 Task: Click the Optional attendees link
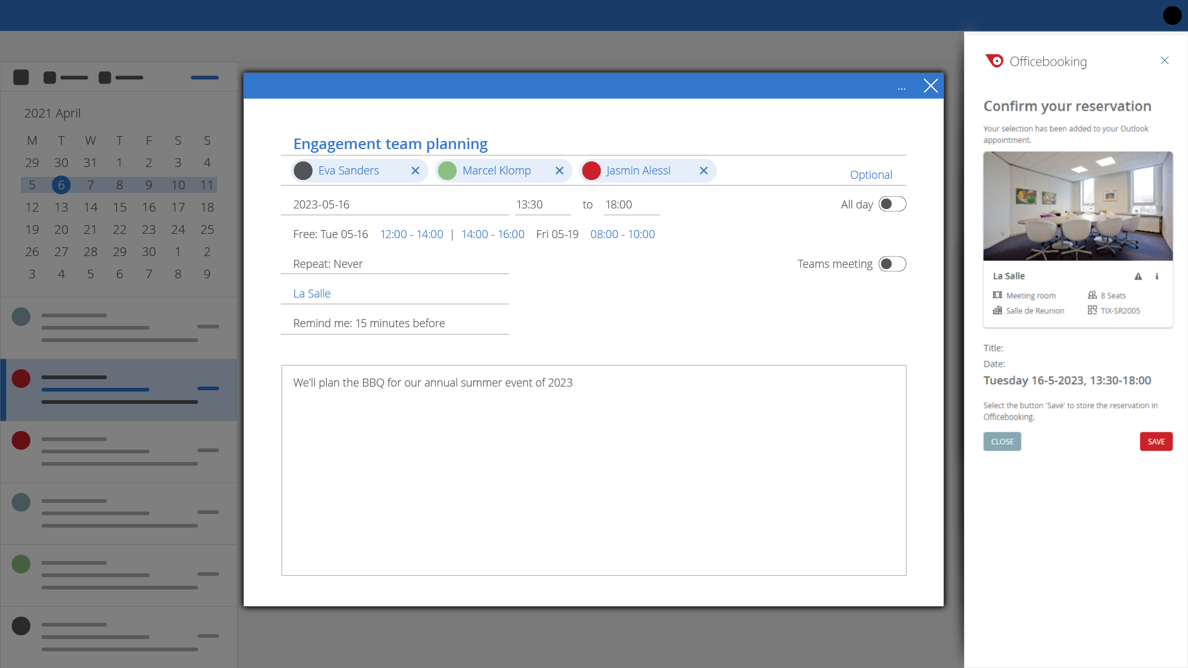pos(871,175)
